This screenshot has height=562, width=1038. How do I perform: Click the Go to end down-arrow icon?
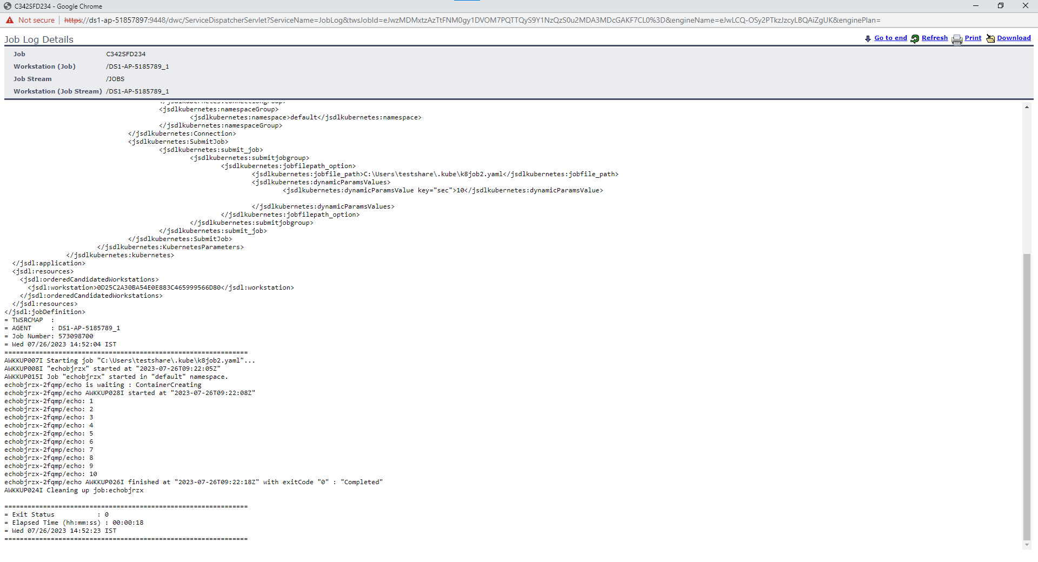[x=869, y=38]
